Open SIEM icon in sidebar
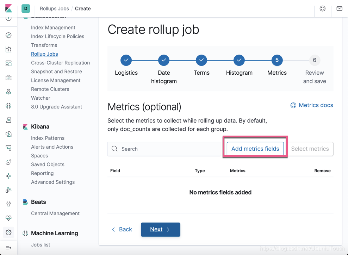 8,190
